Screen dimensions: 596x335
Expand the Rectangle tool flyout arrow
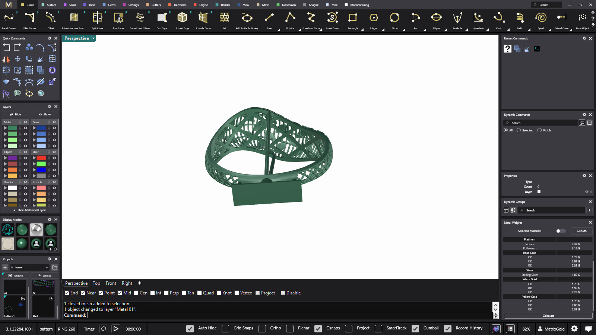[x=362, y=30]
